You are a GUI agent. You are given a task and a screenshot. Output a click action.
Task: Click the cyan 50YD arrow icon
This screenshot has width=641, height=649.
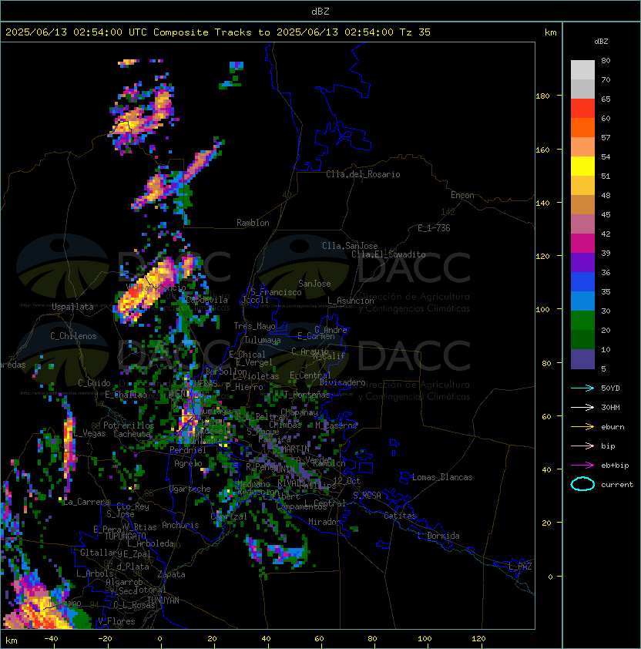582,388
